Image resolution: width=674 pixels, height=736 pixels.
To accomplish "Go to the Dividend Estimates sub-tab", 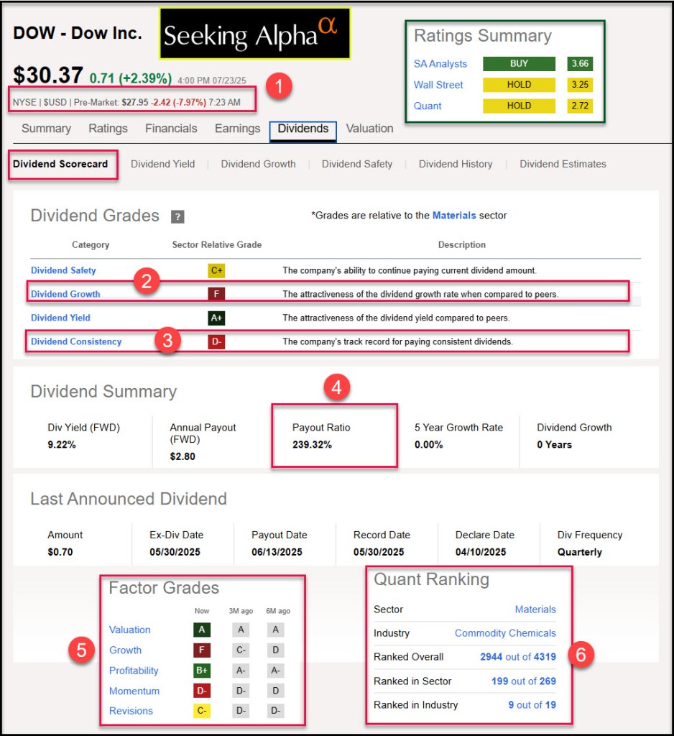I will 563,164.
